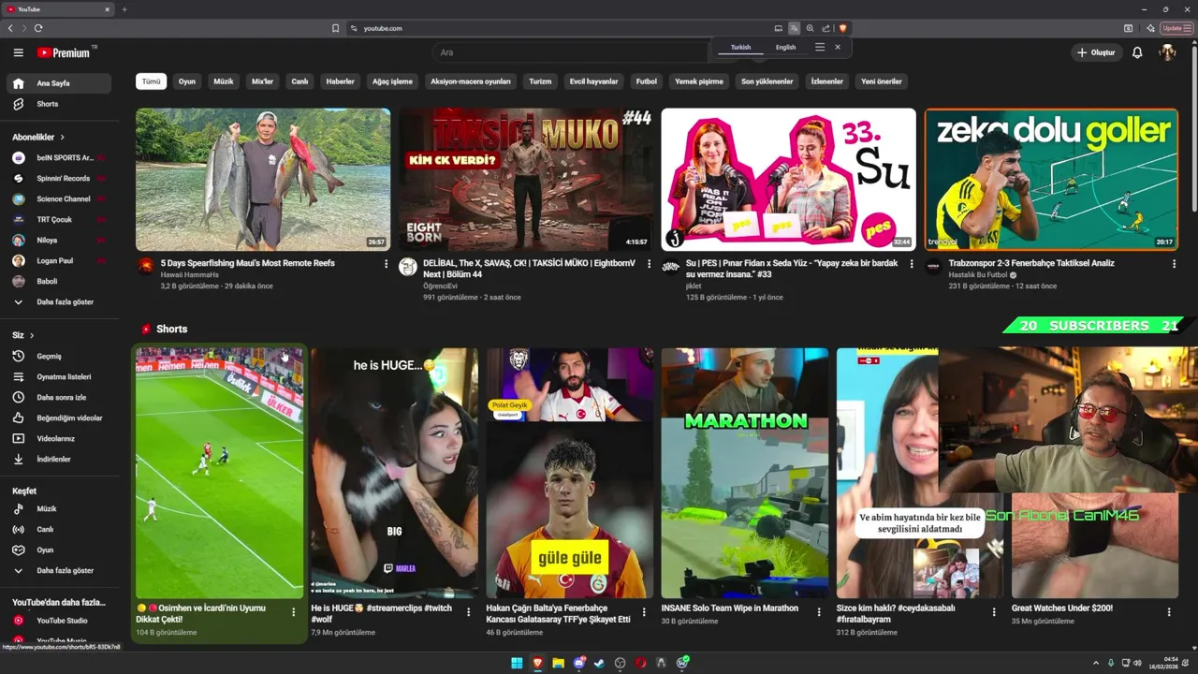The height and width of the screenshot is (674, 1198).
Task: Open Beğendiğim videolar list
Action: 59,418
